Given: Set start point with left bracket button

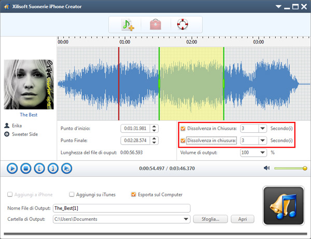Looking at the screenshot, I should click(39, 168).
